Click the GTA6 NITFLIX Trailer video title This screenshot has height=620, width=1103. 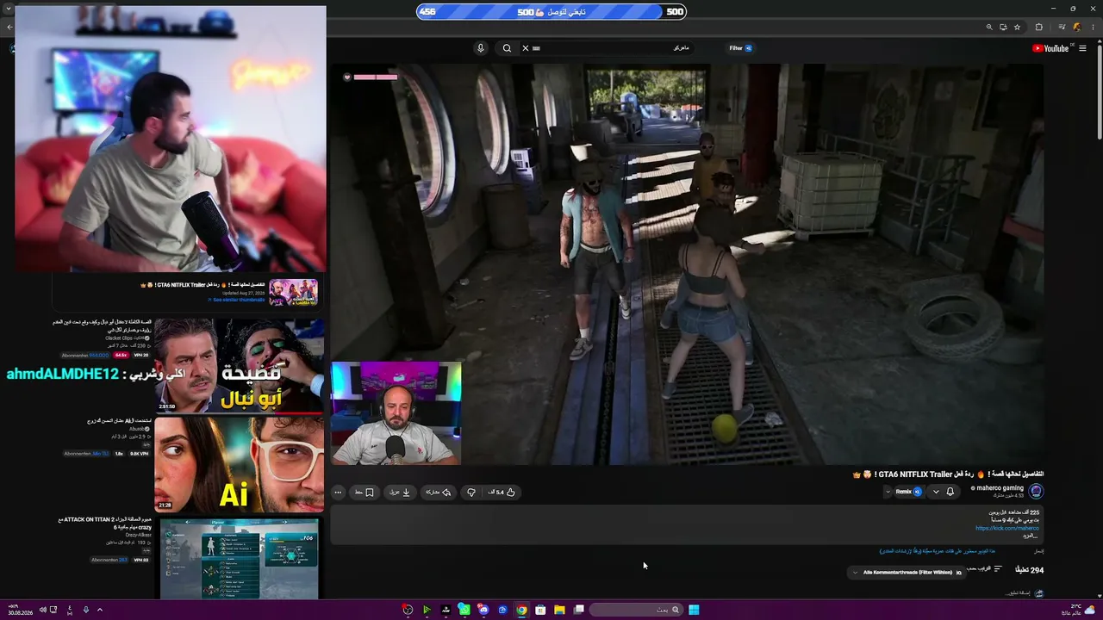(948, 474)
